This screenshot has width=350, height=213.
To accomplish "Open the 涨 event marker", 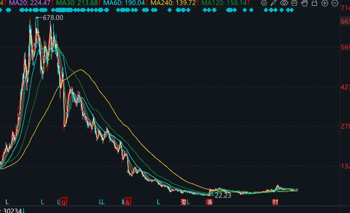I will [209, 202].
